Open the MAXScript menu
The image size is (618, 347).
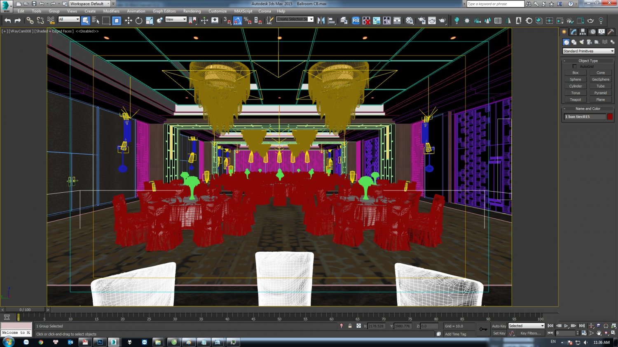[x=243, y=11]
